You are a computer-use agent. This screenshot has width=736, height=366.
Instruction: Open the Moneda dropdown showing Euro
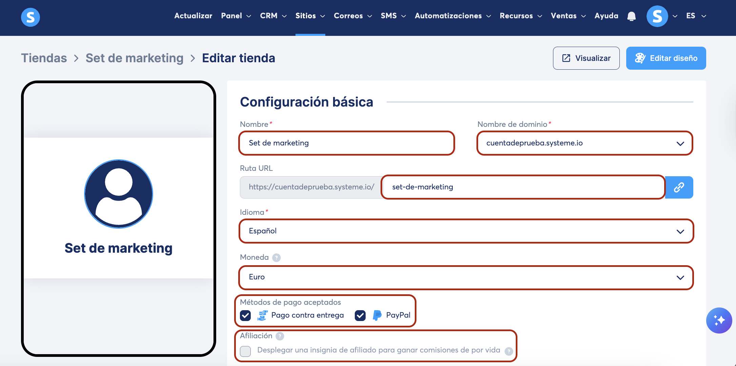pos(466,277)
